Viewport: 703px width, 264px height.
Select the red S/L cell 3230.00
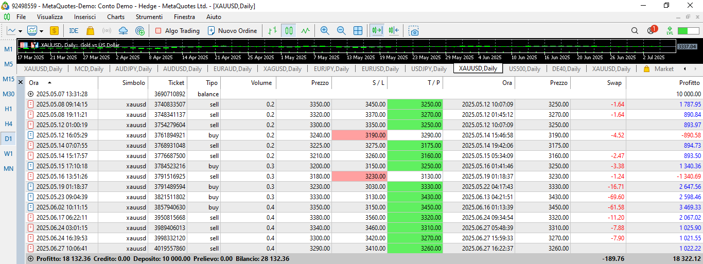point(359,176)
